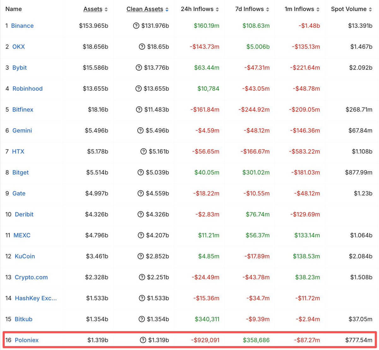Go to the Gate exchange page

[x=19, y=193]
